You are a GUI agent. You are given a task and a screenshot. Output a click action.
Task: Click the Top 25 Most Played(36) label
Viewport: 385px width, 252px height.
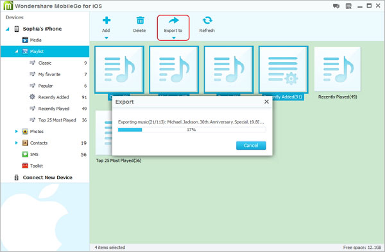tap(119, 161)
